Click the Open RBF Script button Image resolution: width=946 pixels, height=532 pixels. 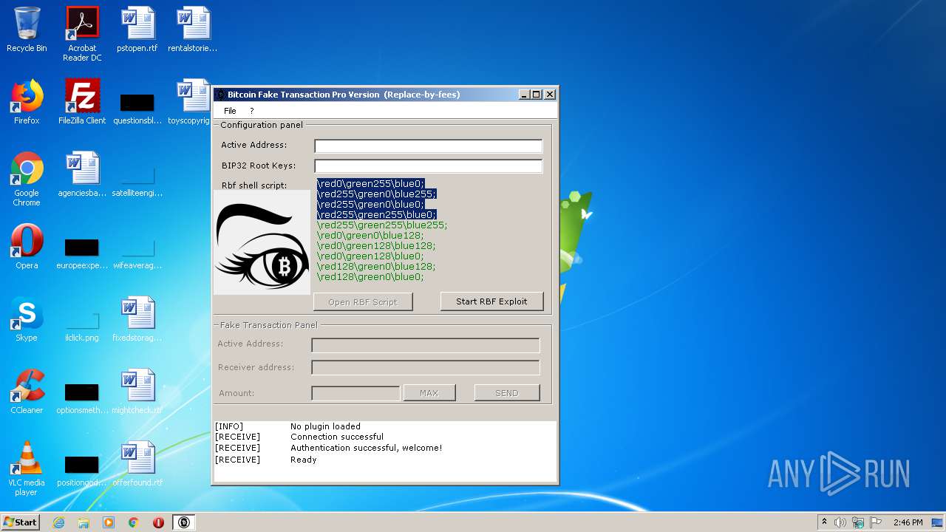click(x=363, y=301)
